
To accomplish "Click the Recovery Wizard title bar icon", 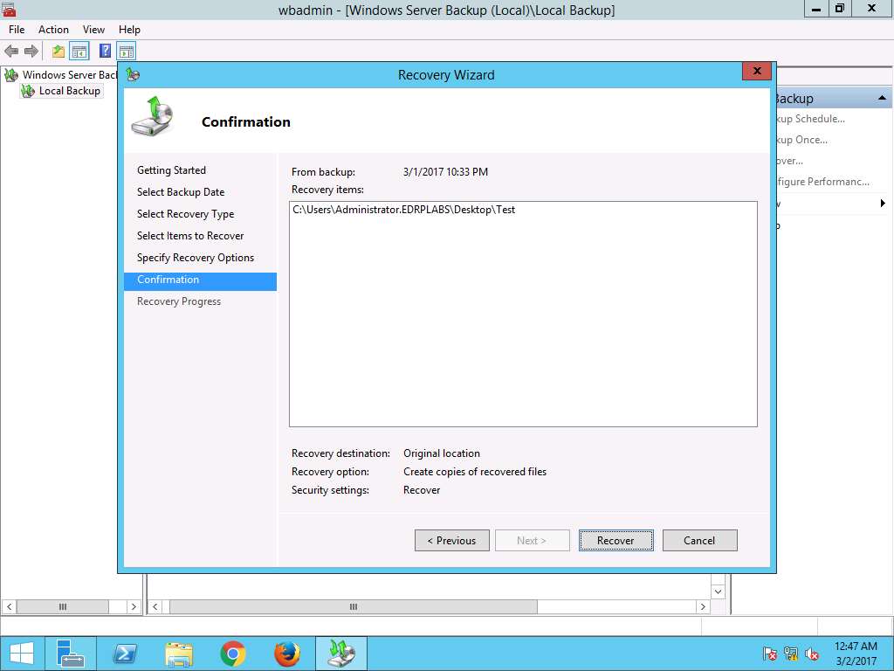I will [133, 74].
